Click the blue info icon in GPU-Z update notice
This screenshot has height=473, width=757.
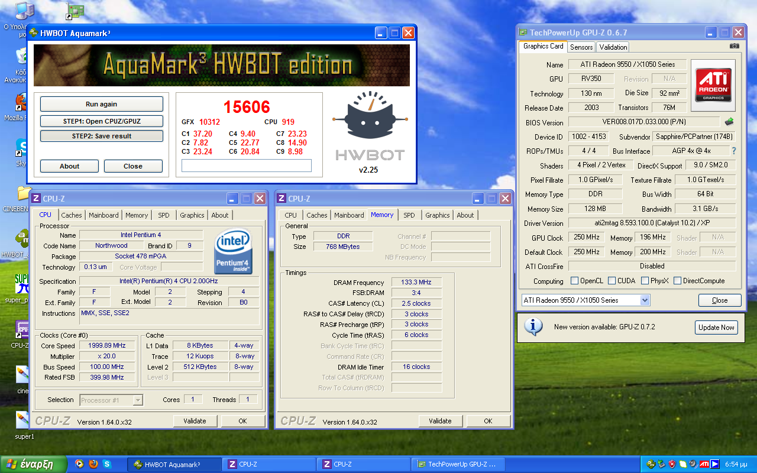coord(533,326)
